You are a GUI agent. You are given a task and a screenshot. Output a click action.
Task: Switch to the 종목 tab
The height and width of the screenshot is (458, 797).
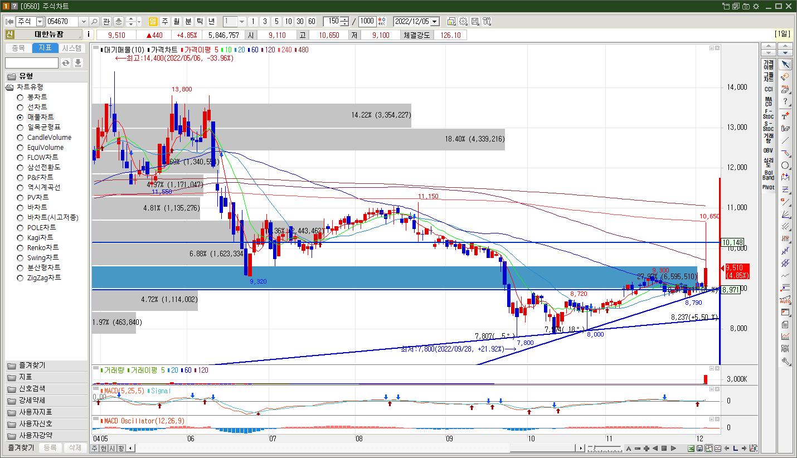coord(18,48)
